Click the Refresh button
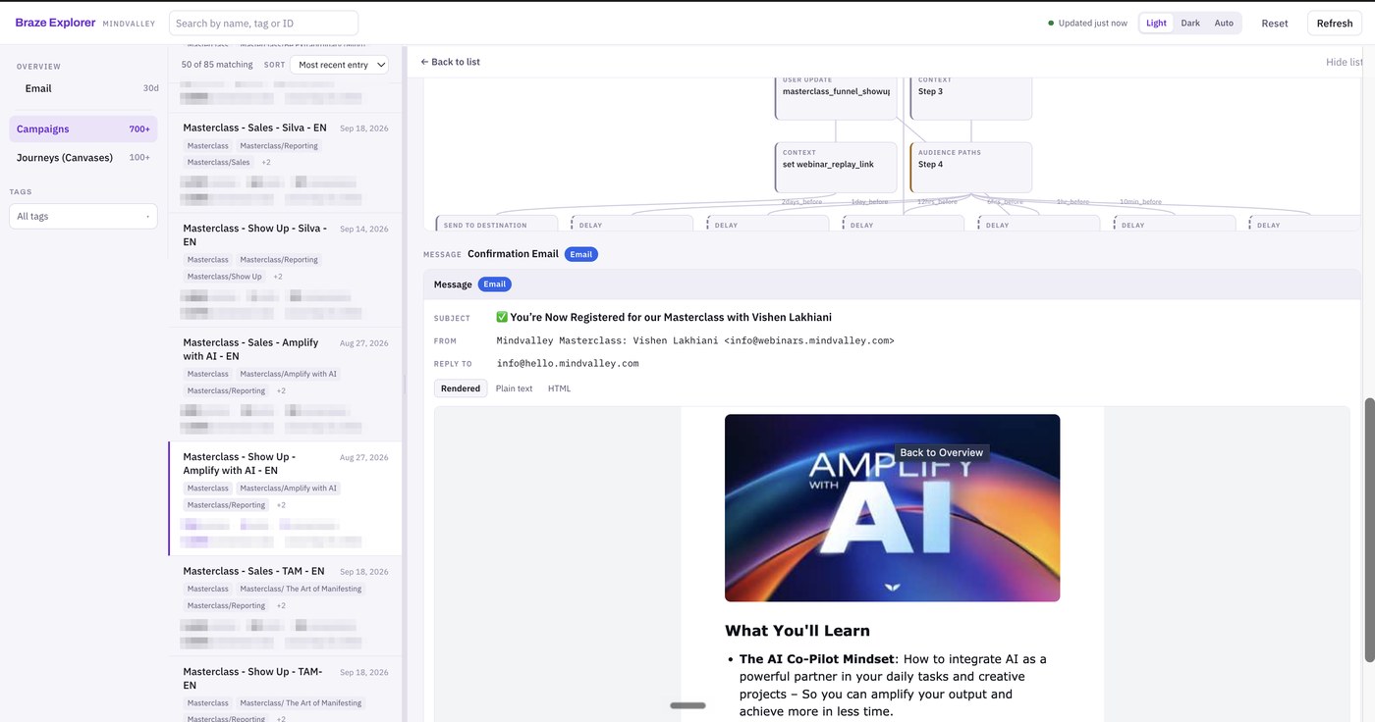The width and height of the screenshot is (1375, 722). coord(1335,24)
